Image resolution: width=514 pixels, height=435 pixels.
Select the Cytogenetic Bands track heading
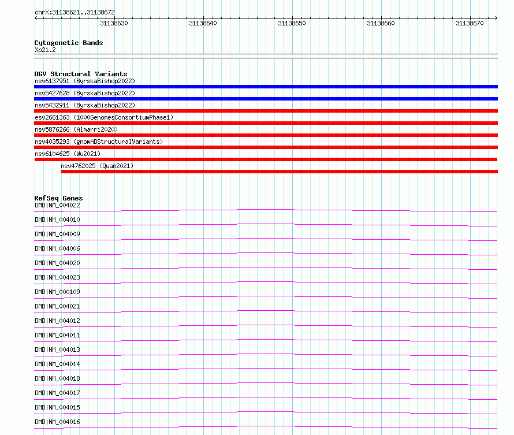[69, 43]
